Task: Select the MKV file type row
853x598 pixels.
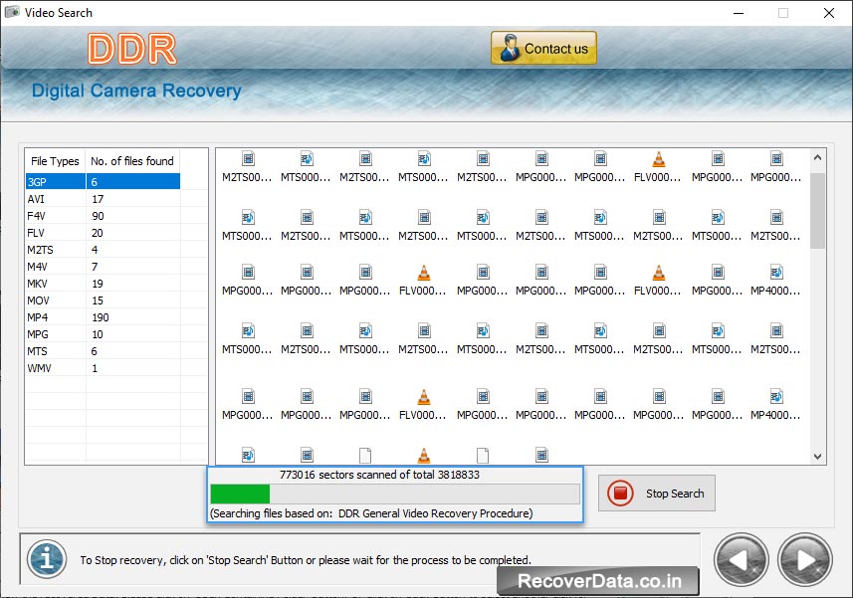Action: click(x=103, y=284)
